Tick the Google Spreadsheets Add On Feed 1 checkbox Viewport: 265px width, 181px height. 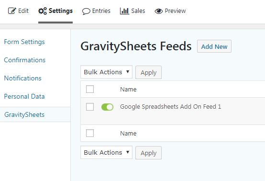click(90, 107)
